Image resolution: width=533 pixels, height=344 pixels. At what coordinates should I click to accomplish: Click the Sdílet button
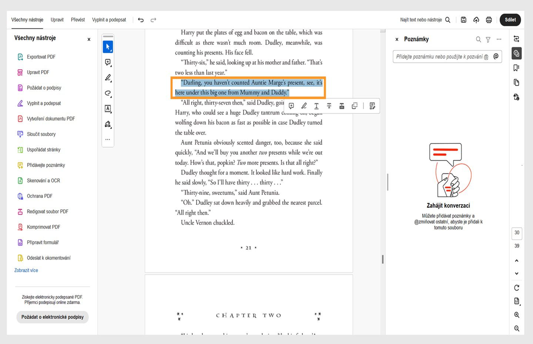pyautogui.click(x=510, y=20)
